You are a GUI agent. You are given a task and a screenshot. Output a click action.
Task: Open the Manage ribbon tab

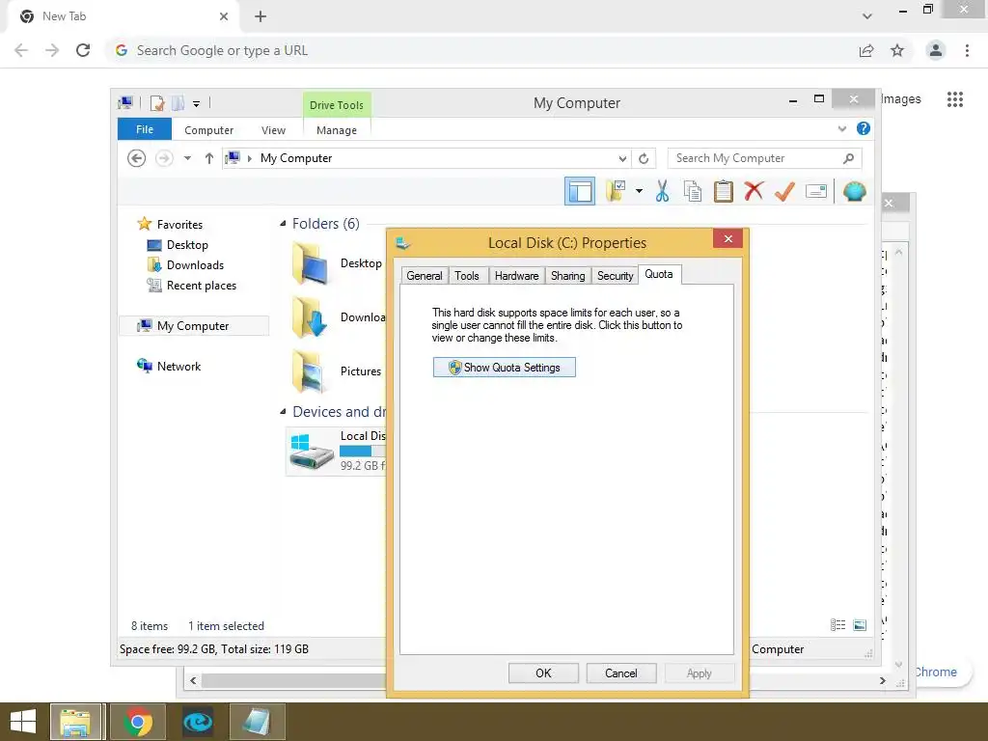click(337, 130)
